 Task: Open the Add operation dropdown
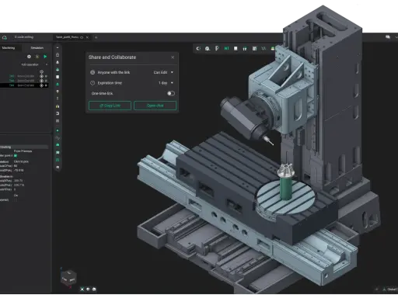click(x=34, y=64)
